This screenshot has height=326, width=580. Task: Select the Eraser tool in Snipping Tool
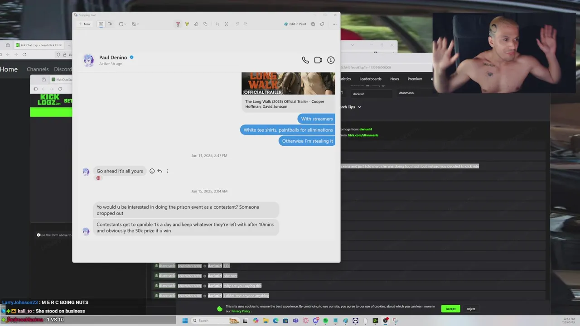point(196,24)
